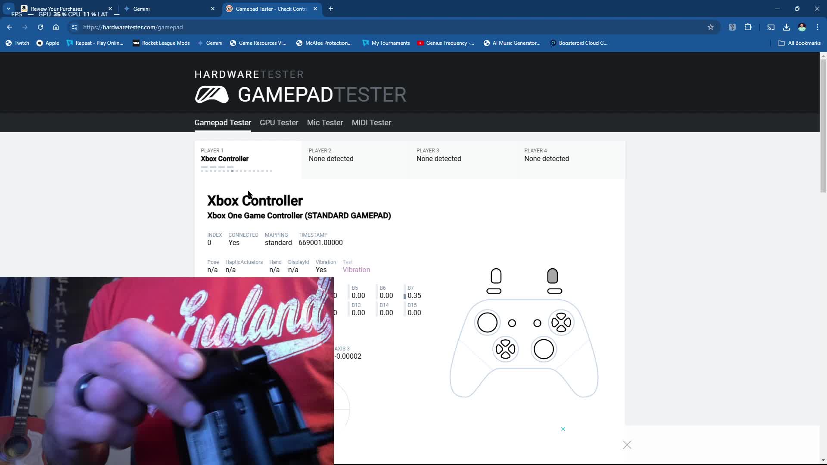This screenshot has width=827, height=465.
Task: Click the Gamepad Tester logo icon
Action: (x=211, y=94)
